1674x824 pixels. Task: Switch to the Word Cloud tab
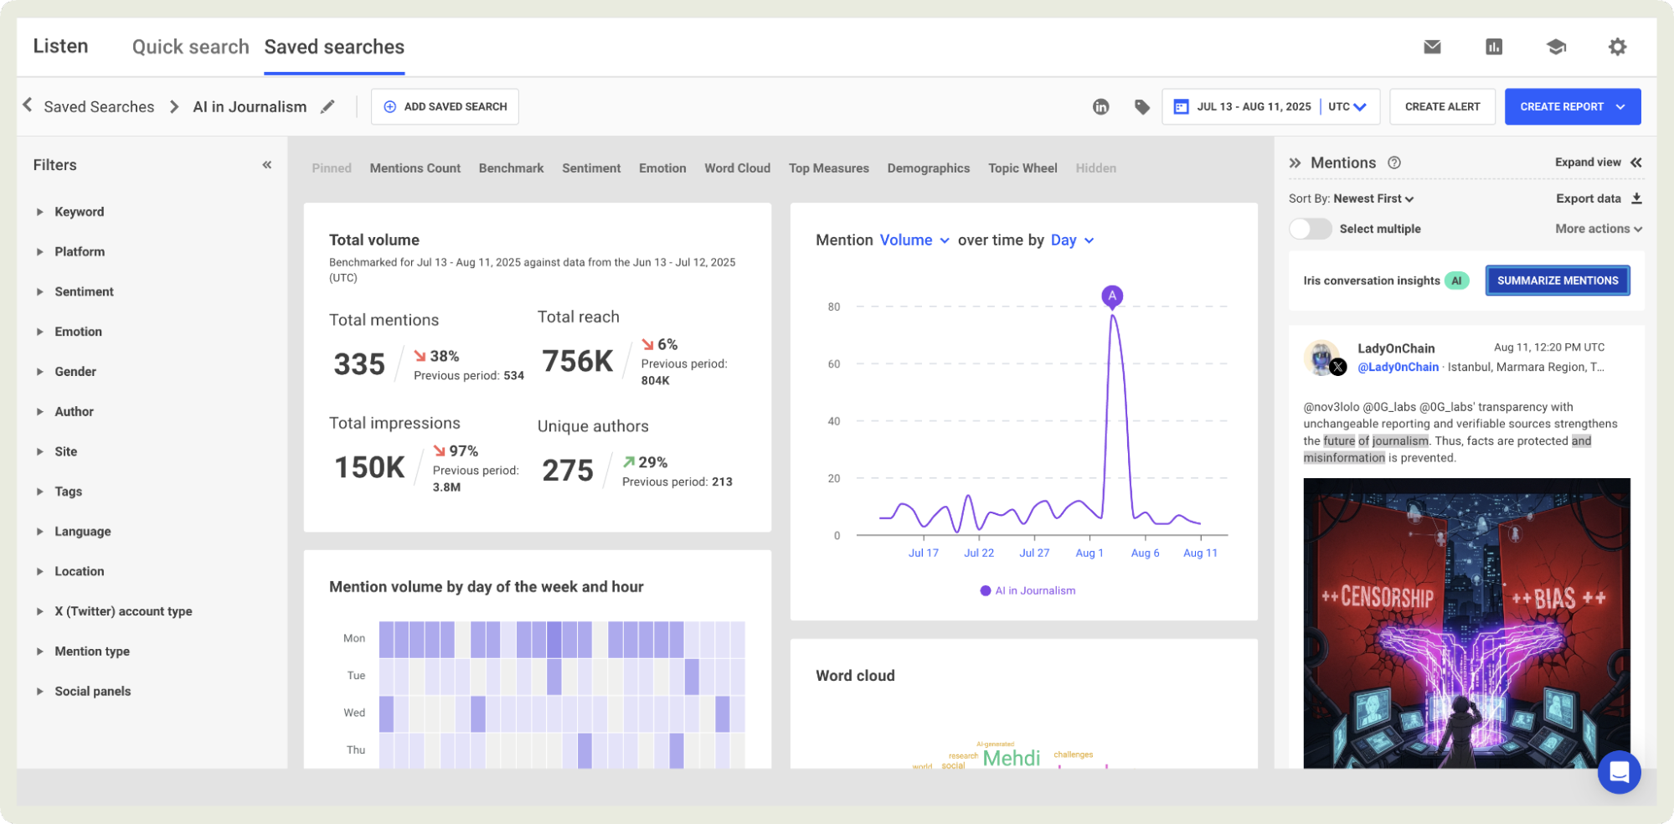[x=737, y=167]
